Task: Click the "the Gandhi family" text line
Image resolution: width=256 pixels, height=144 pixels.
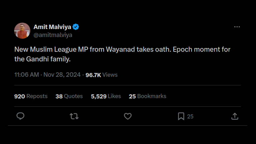Action: click(x=43, y=60)
